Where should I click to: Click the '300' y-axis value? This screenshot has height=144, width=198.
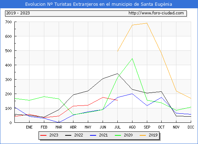pyautogui.click(x=9, y=80)
